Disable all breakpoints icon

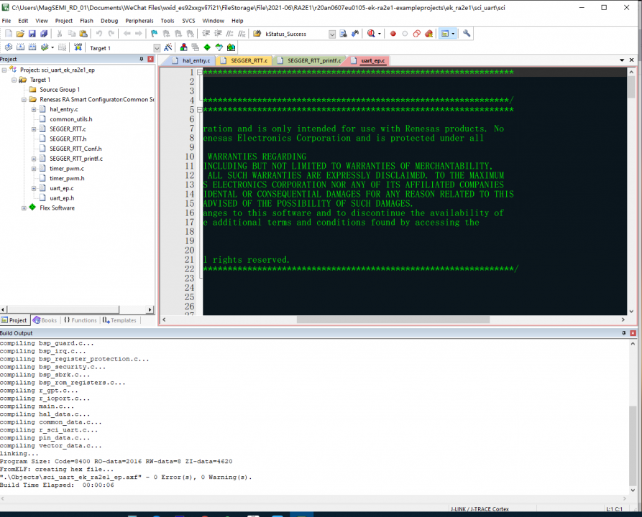[x=417, y=34]
